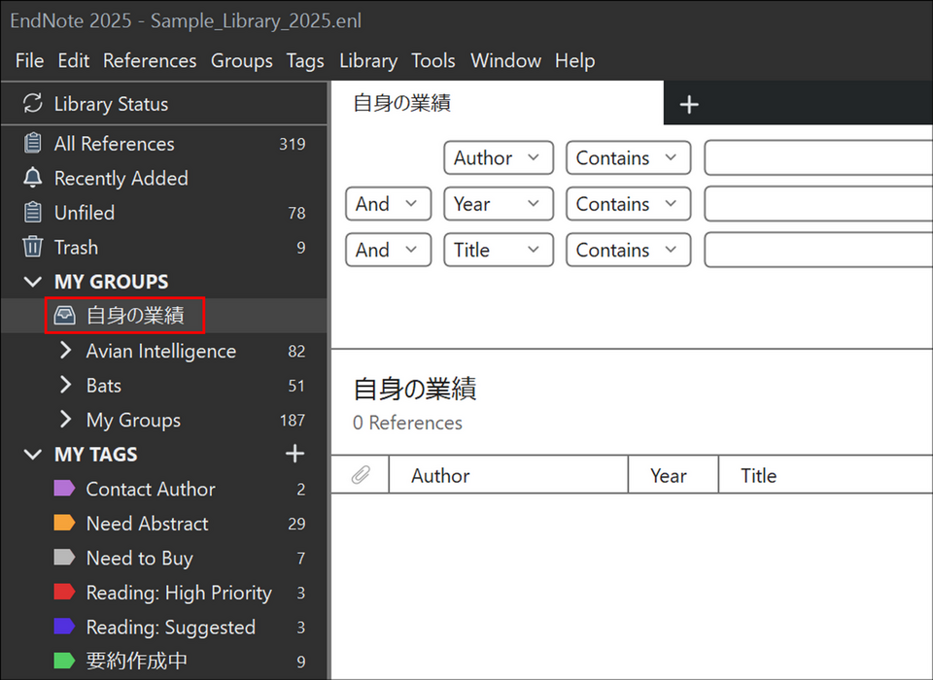Click the Unfiled clipboard icon
Screen dimensions: 933x680
tap(33, 212)
